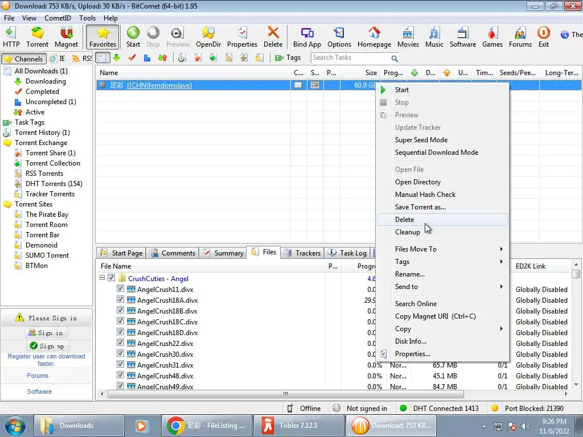Viewport: 583px width, 437px height.
Task: Open Chrome FileListing window from taskbar
Action: click(x=207, y=426)
